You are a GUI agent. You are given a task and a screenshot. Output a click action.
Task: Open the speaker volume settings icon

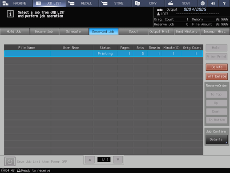tap(213, 3)
